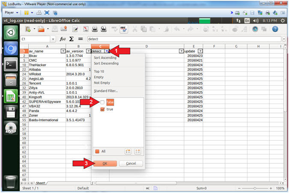Launch Chromium browser from dock
The height and width of the screenshot is (193, 289).
tap(11, 48)
